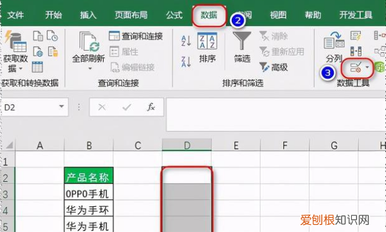The image size is (386, 232).
Task: Click the 重新应用 reapply filter button
Action: 282,51
